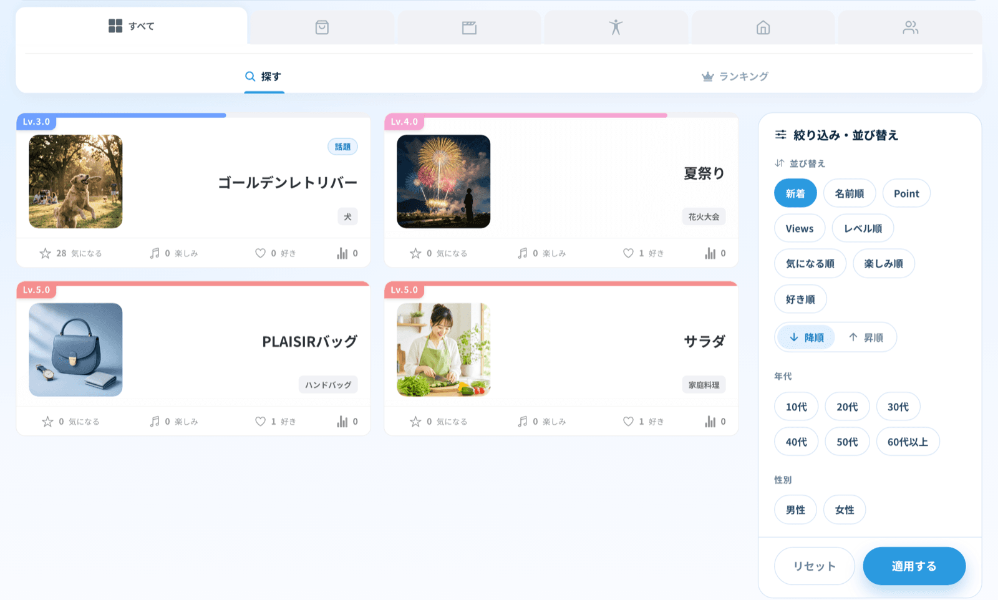Image resolution: width=998 pixels, height=600 pixels.
Task: Switch to the ランキング sub-tab
Action: point(735,77)
